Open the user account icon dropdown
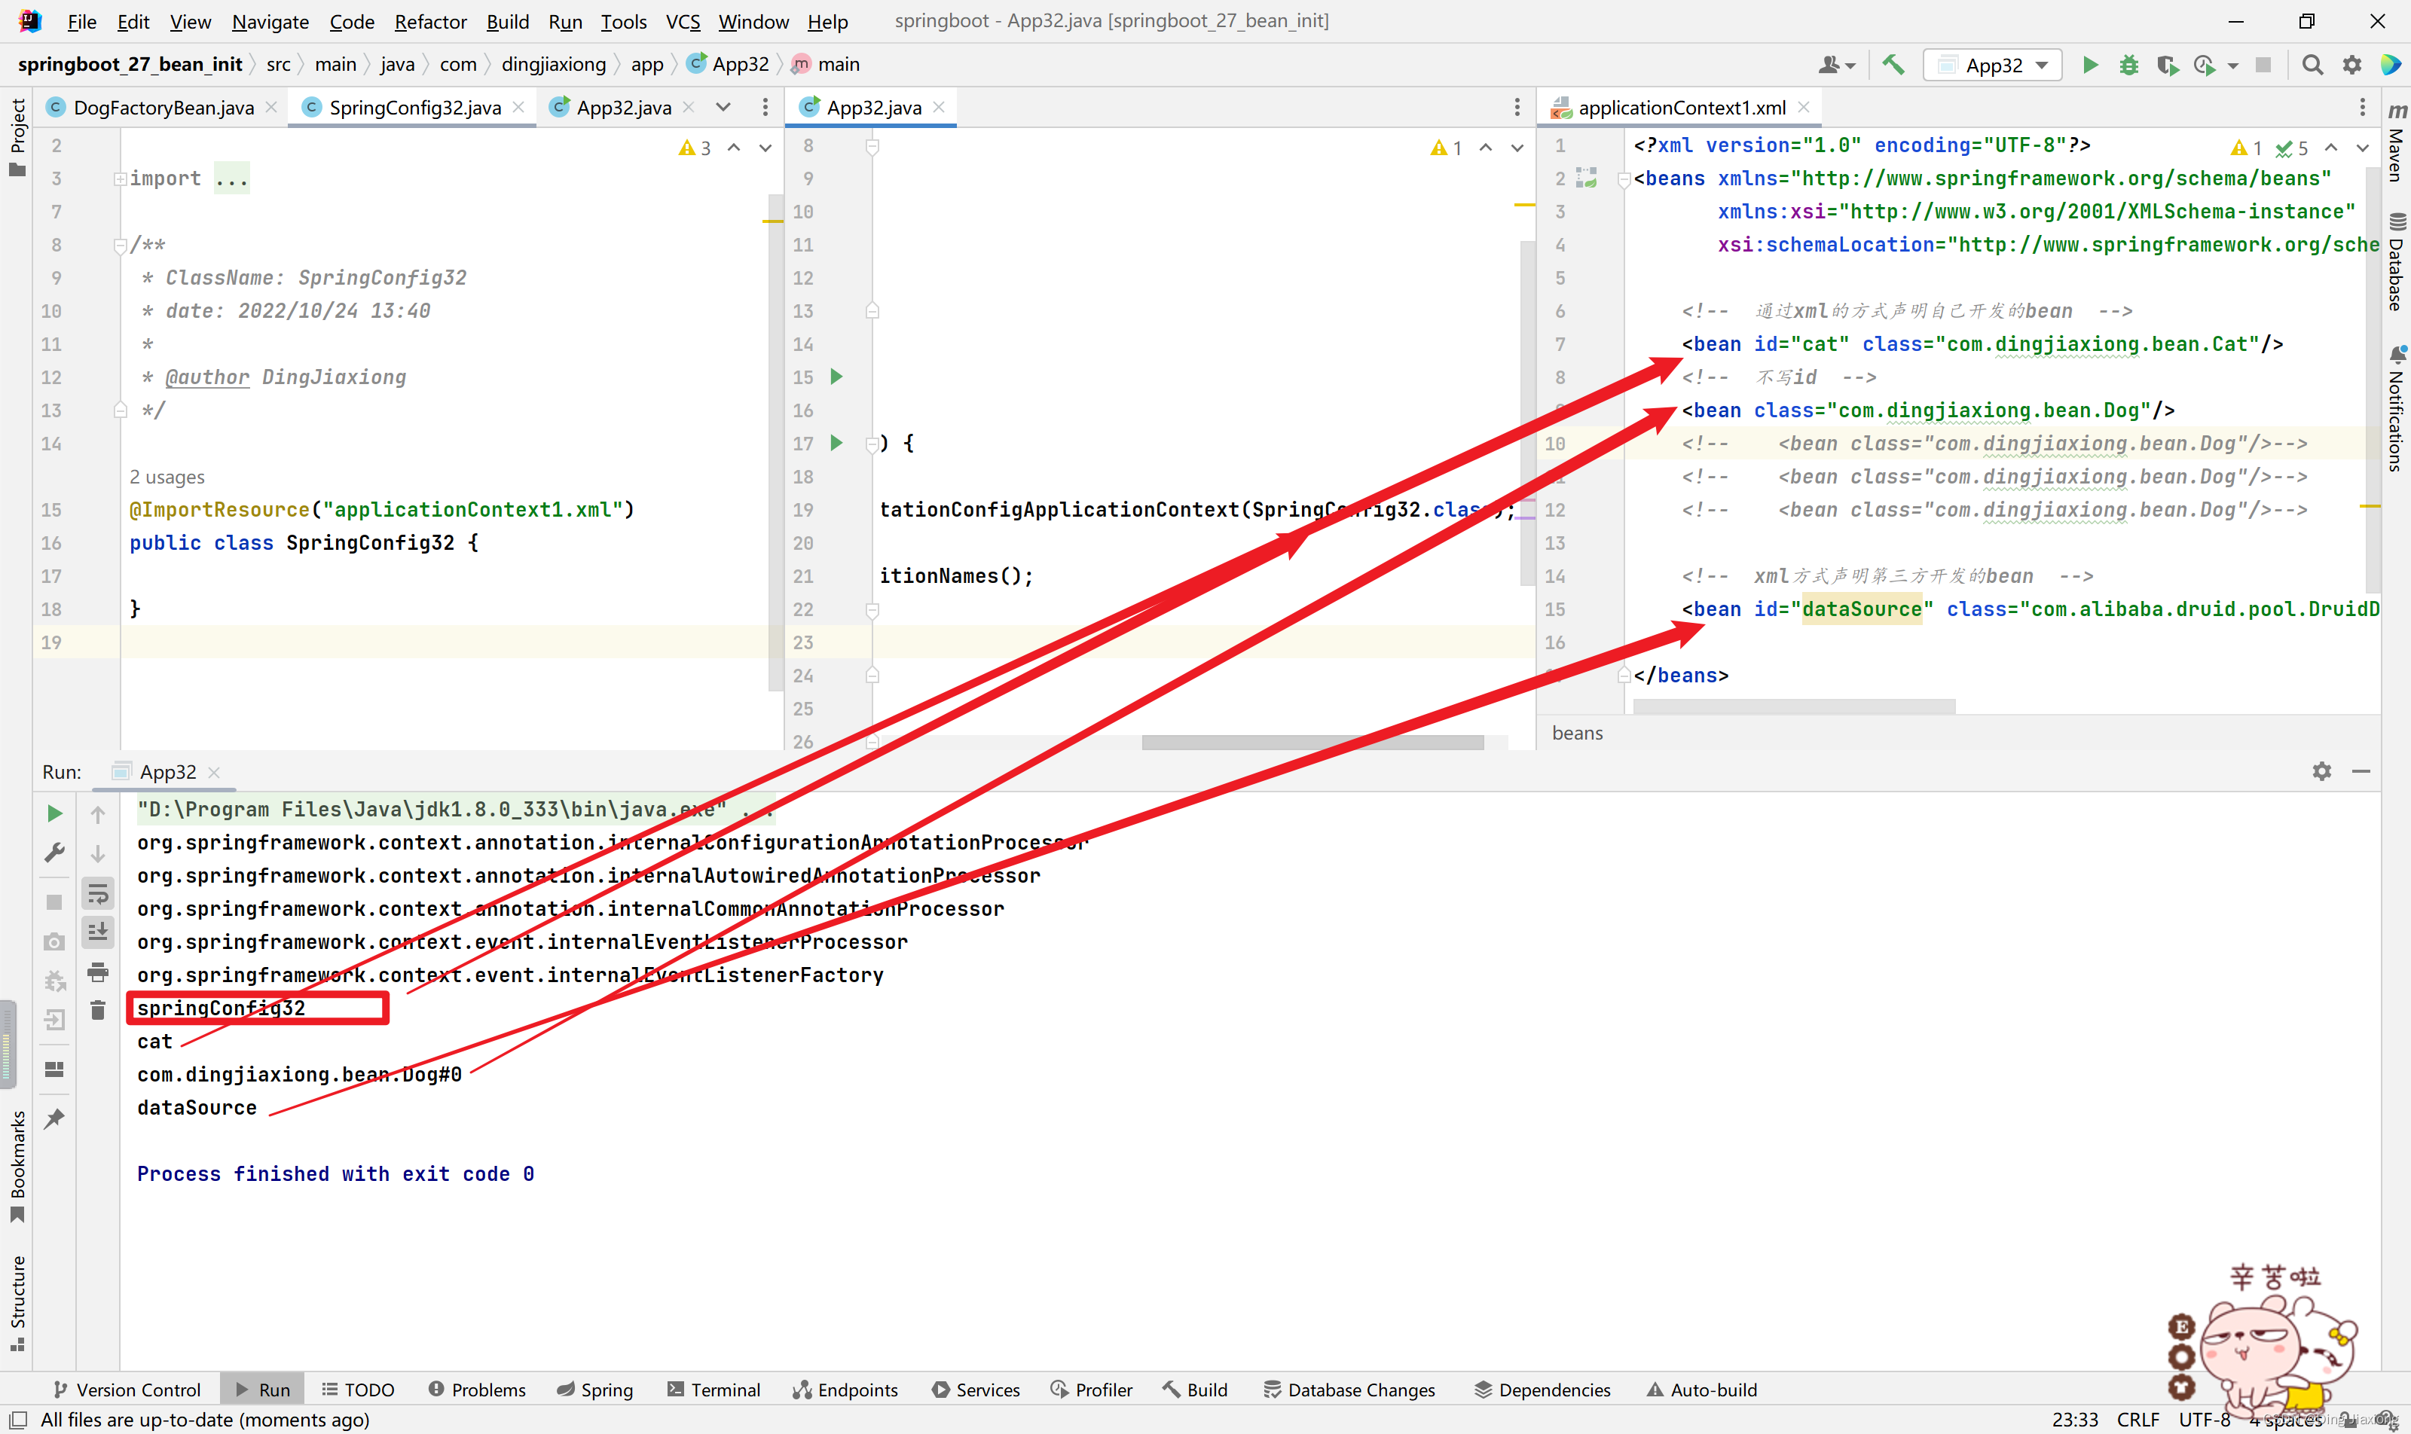 tap(1836, 65)
